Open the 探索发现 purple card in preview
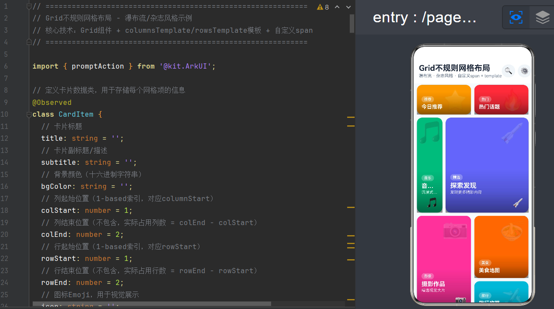The height and width of the screenshot is (309, 554). click(x=487, y=165)
